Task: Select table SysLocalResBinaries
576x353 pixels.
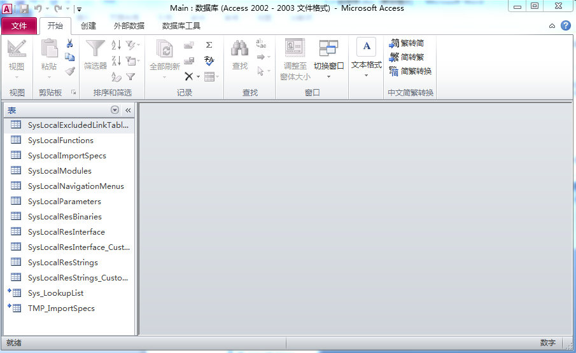Action: tap(69, 216)
